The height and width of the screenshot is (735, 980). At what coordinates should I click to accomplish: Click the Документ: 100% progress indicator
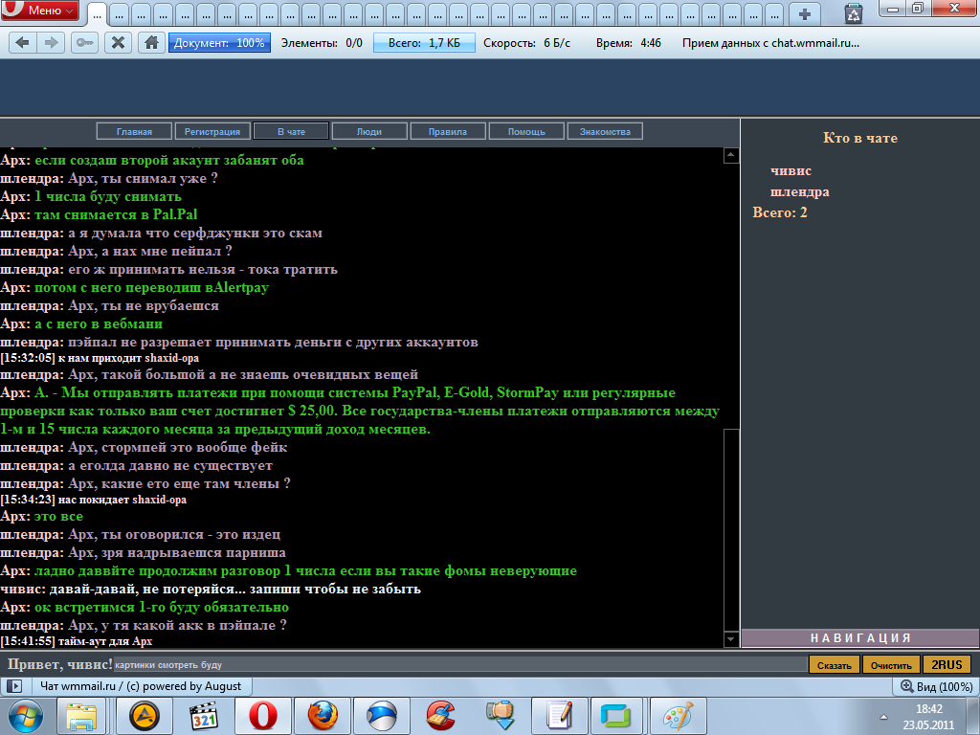(x=219, y=43)
